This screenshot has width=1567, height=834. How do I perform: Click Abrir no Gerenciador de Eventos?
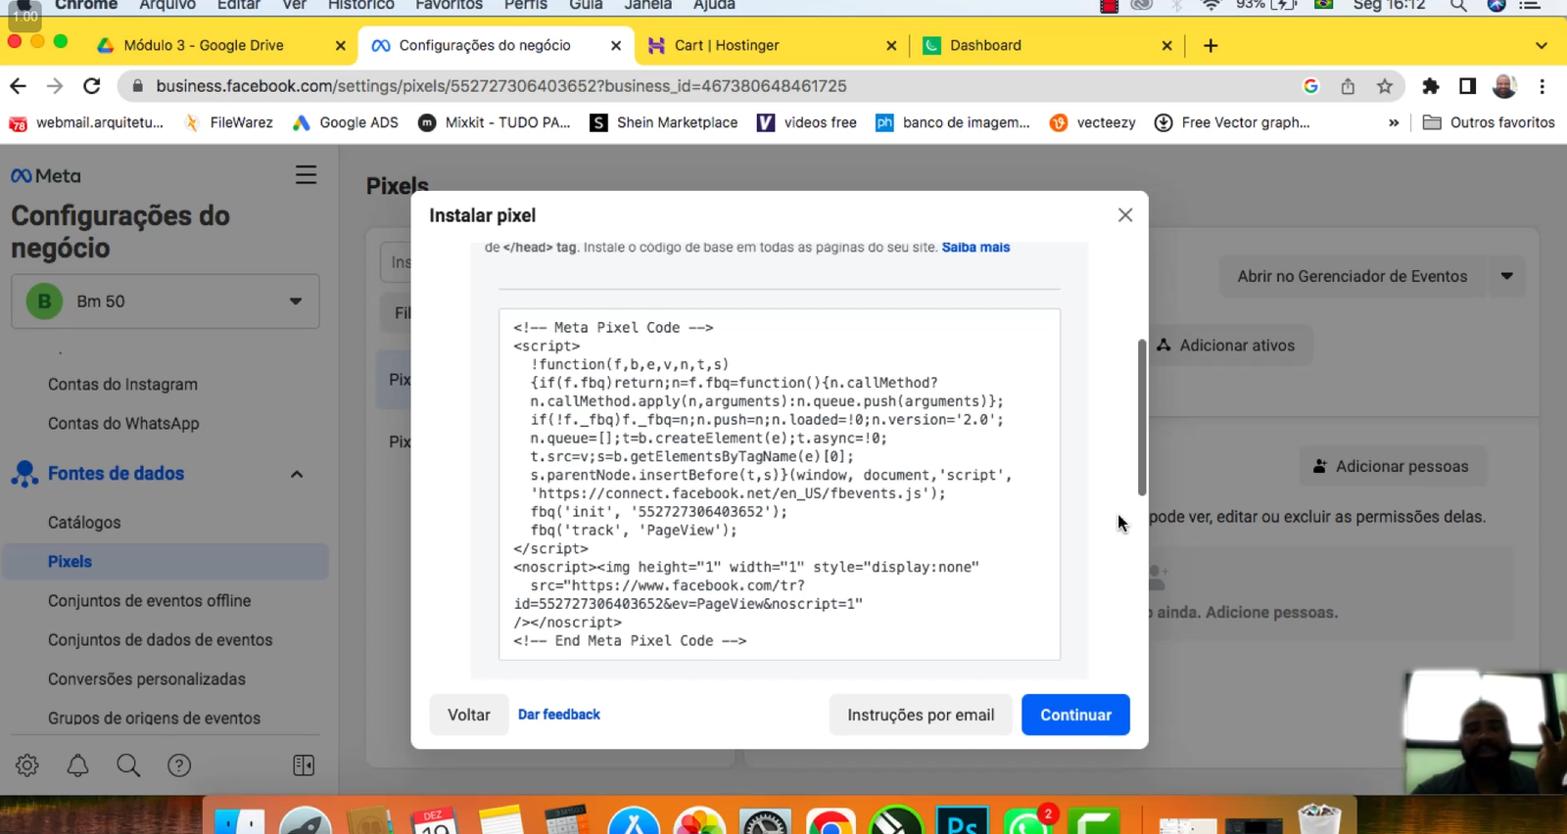pos(1353,276)
